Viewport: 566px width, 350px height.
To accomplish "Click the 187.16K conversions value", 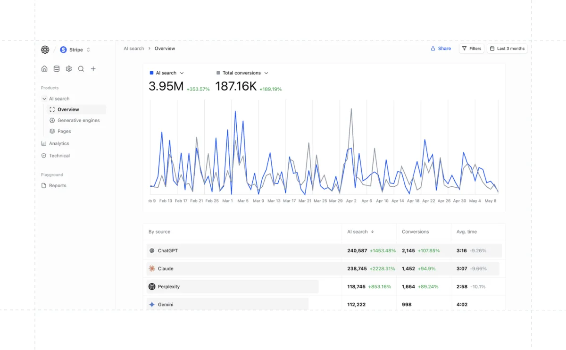I will click(236, 86).
